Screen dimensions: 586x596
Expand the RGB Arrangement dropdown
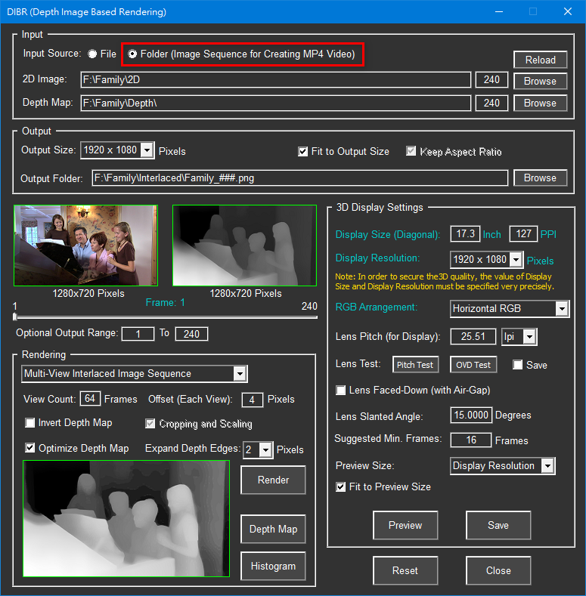562,308
